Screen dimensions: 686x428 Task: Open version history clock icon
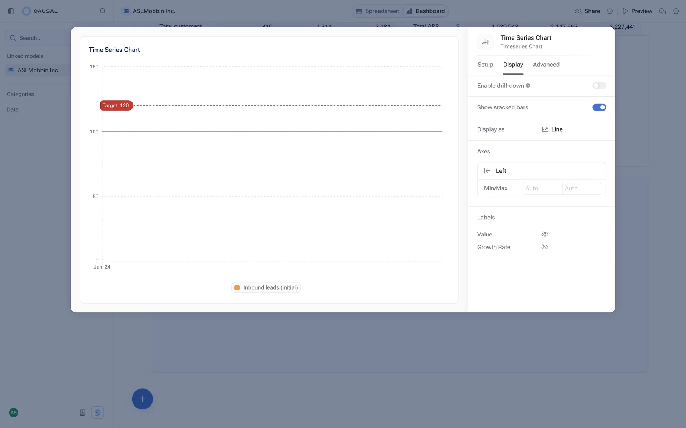click(x=610, y=11)
